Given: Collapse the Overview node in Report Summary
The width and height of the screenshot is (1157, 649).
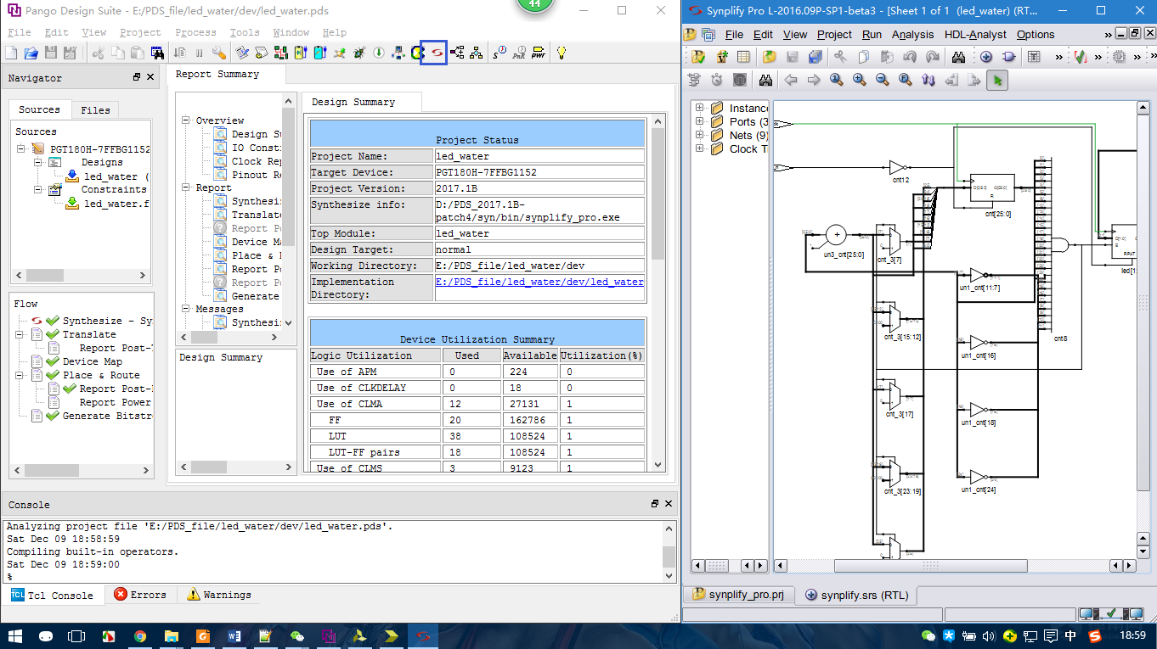Looking at the screenshot, I should pyautogui.click(x=186, y=120).
